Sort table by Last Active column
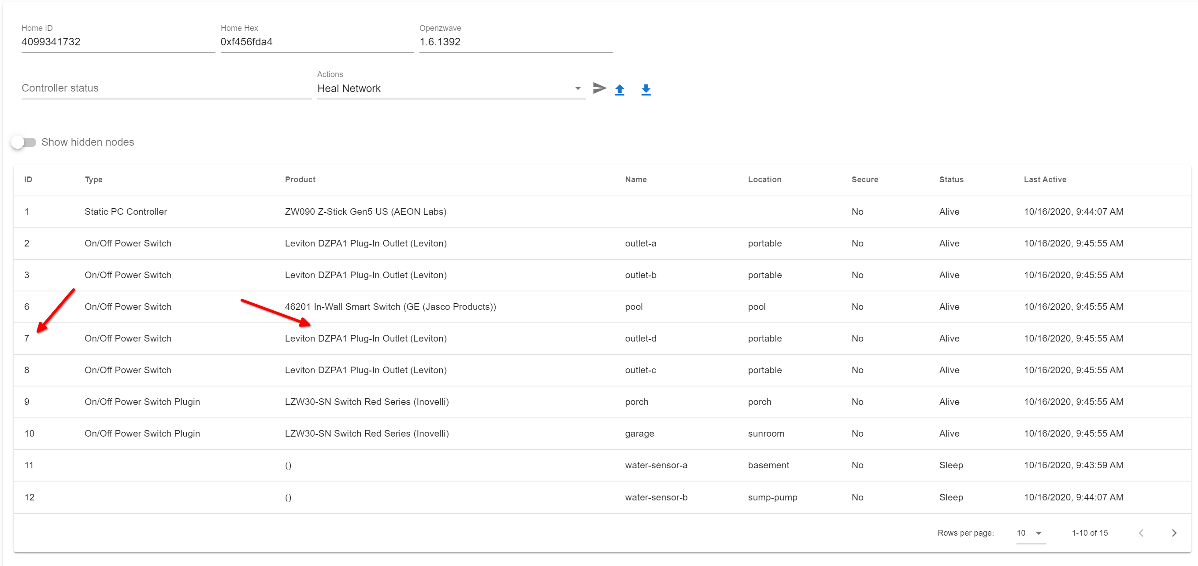 1045,180
